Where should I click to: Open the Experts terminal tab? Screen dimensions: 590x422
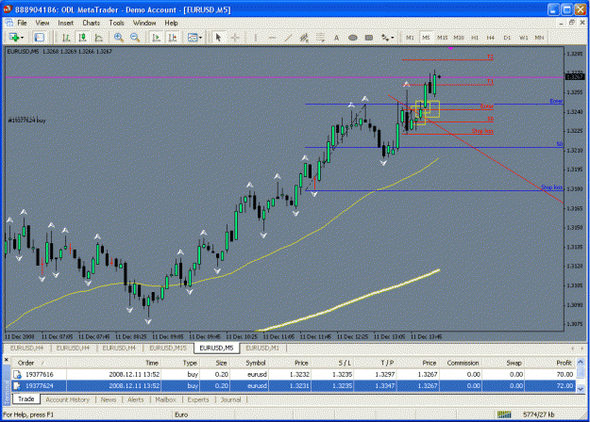coord(198,399)
